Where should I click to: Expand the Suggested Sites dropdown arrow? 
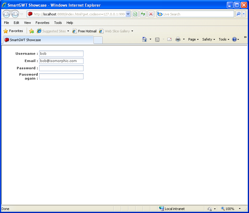click(x=68, y=31)
